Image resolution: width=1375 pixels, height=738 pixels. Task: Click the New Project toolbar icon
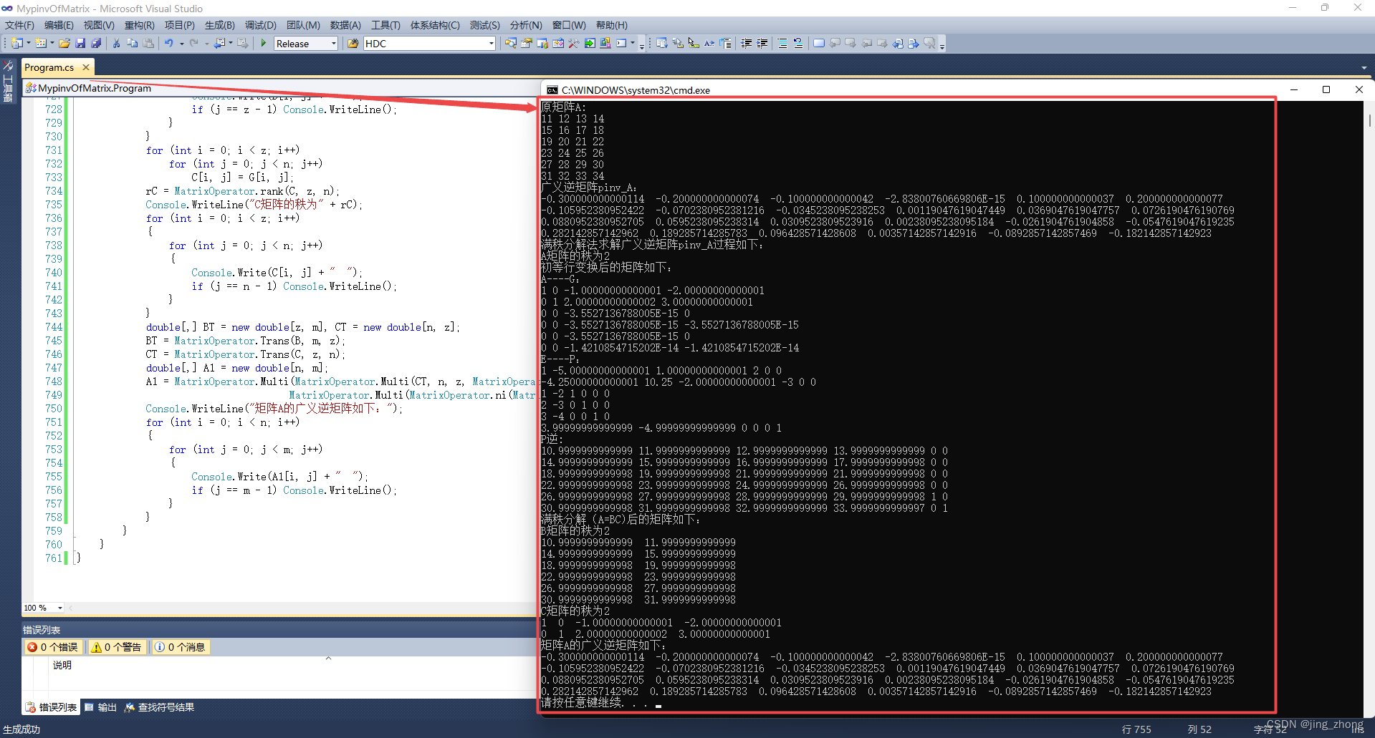[16, 44]
